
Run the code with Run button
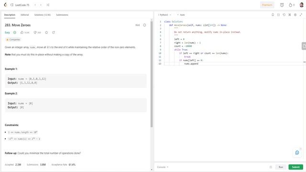[281, 167]
